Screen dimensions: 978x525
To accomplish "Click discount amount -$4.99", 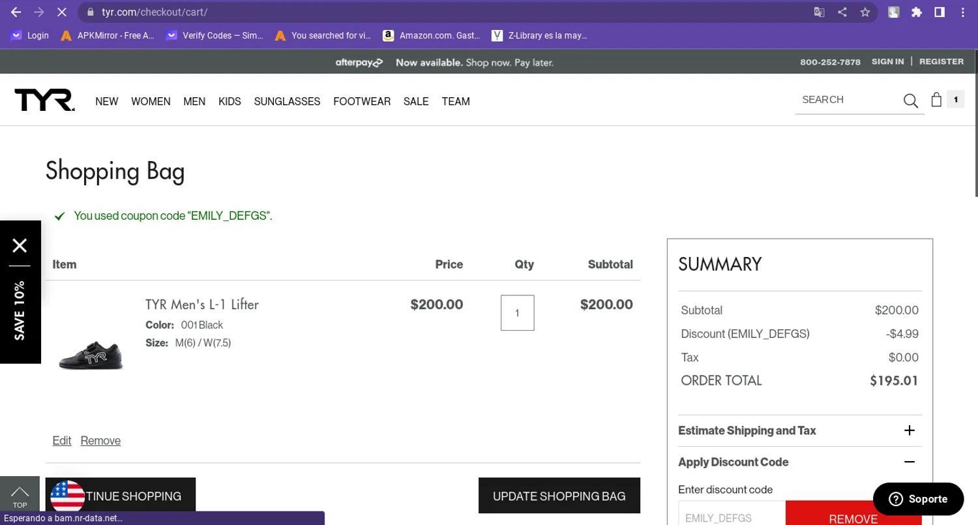I will (902, 334).
